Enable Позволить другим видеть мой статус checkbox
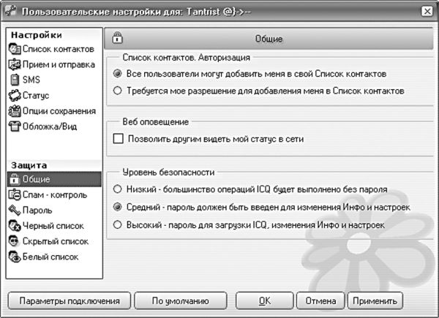 coord(118,138)
